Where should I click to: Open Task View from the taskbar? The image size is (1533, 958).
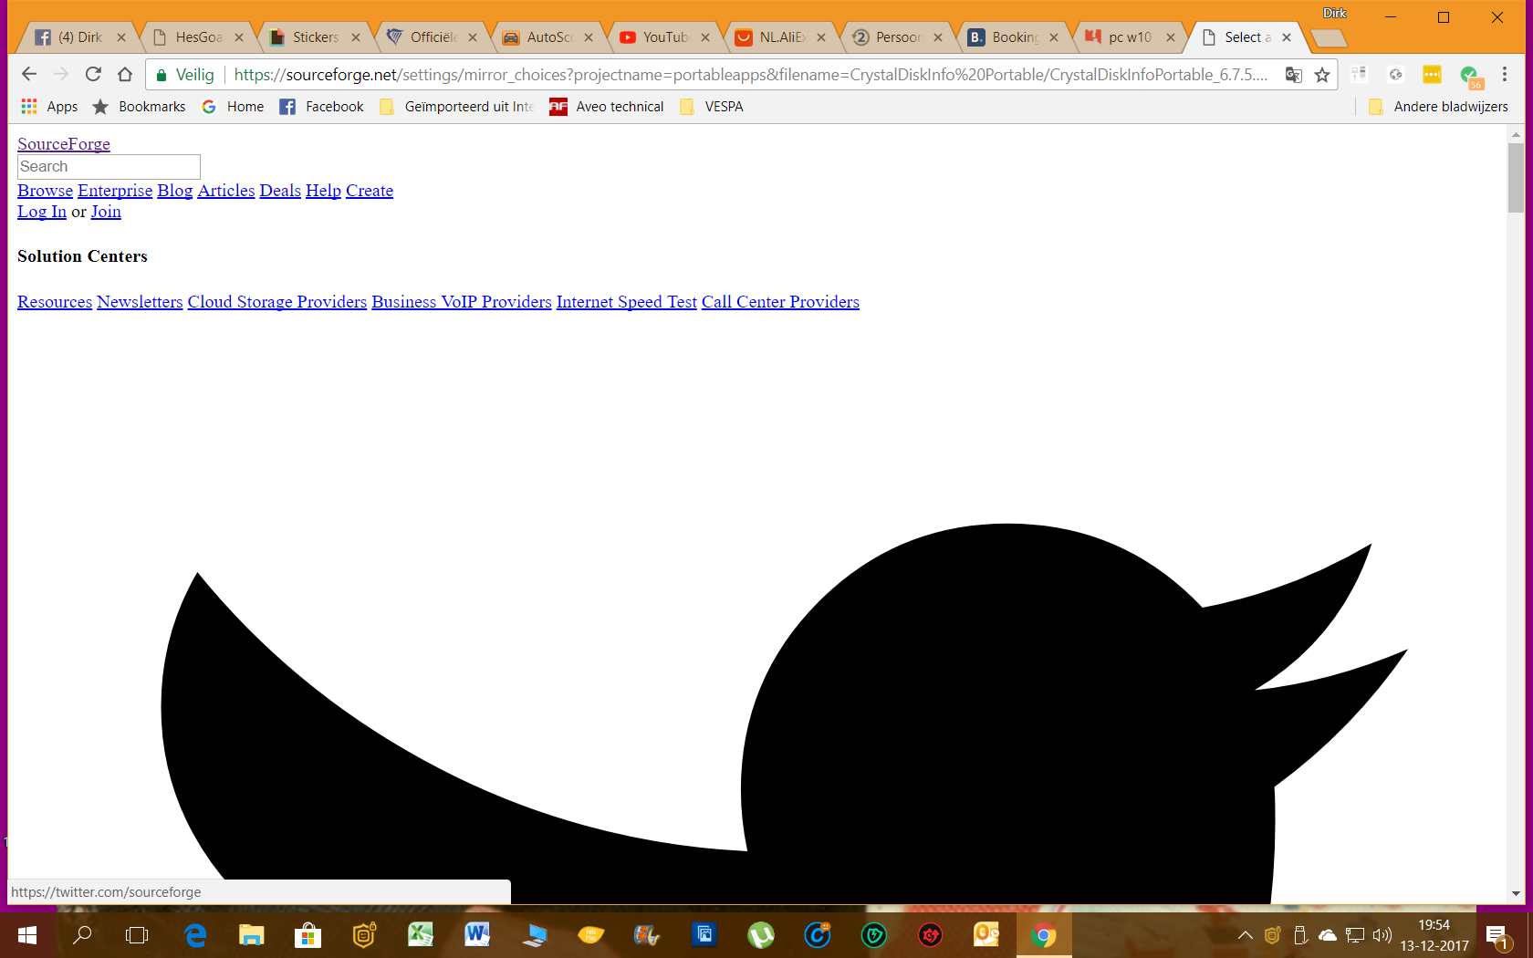pos(137,935)
